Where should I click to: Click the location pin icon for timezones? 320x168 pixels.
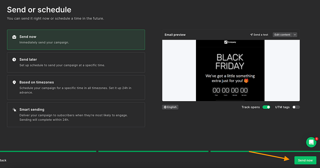click(14, 82)
